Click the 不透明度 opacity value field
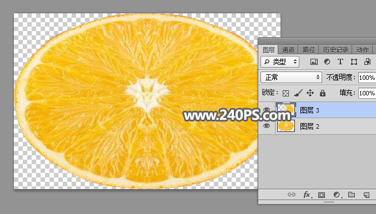Viewport: 376px width, 214px height. click(x=367, y=78)
